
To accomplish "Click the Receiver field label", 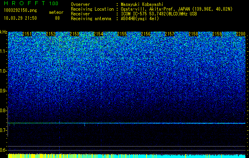I will (x=80, y=14).
